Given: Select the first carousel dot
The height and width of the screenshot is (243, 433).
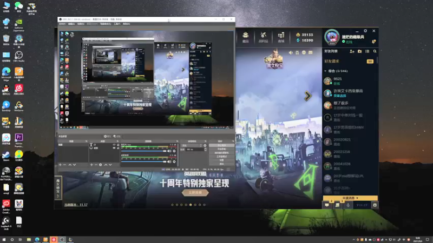Looking at the screenshot, I should 172,205.
